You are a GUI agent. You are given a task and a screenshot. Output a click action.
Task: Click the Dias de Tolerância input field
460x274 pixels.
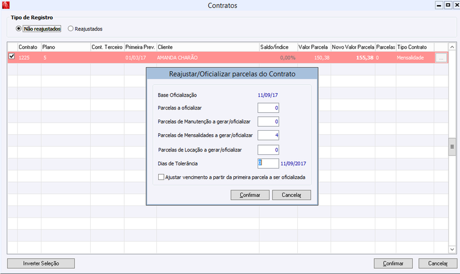tap(268, 163)
